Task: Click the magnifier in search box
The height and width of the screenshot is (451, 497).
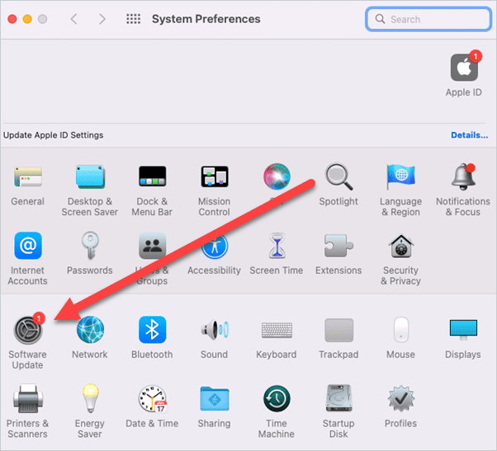Action: pyautogui.click(x=380, y=19)
